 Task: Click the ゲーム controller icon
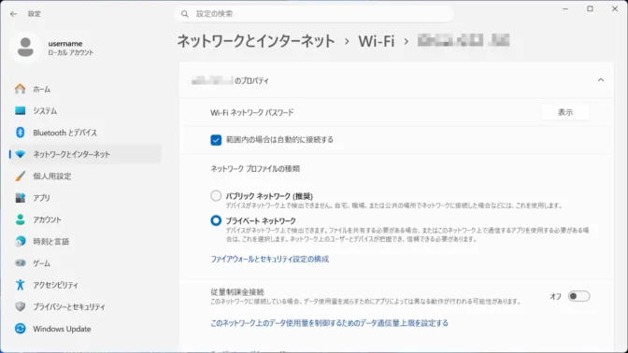click(x=20, y=263)
